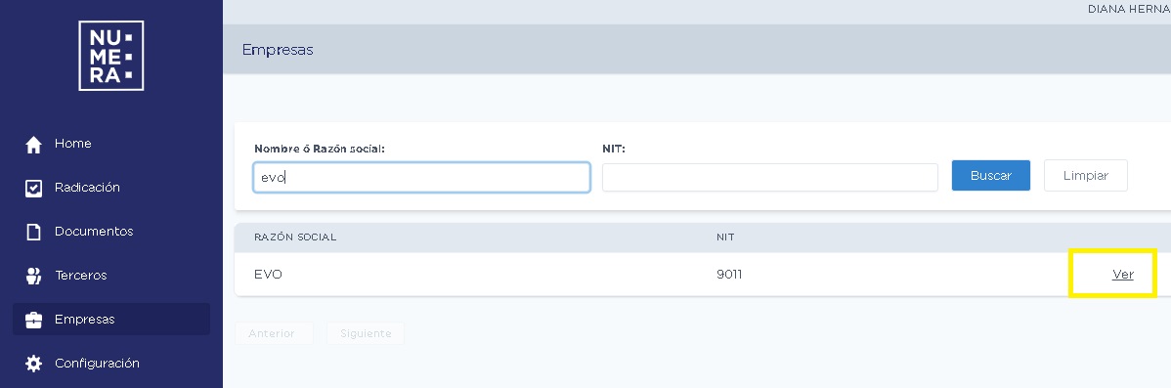Viewport: 1171px width, 388px height.
Task: Go to Radicación section
Action: [x=111, y=188]
